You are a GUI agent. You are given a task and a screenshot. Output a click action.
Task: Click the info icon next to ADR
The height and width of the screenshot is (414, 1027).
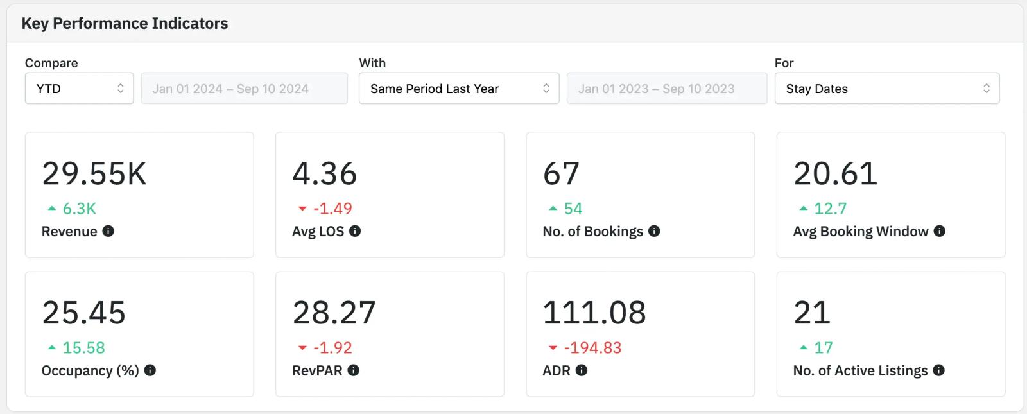tap(582, 370)
